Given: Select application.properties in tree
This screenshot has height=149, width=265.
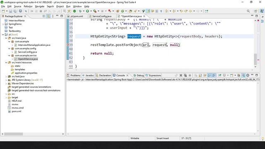Looking at the screenshot, I should pos(26,73).
